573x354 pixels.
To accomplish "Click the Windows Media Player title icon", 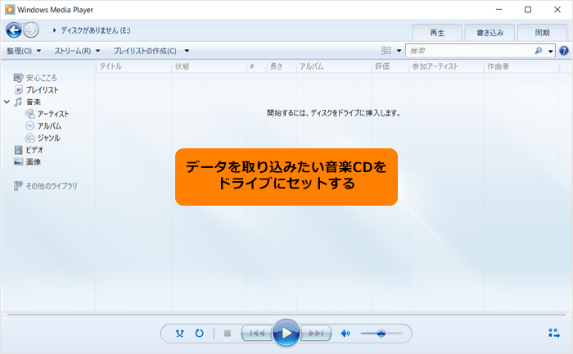I will coord(10,10).
